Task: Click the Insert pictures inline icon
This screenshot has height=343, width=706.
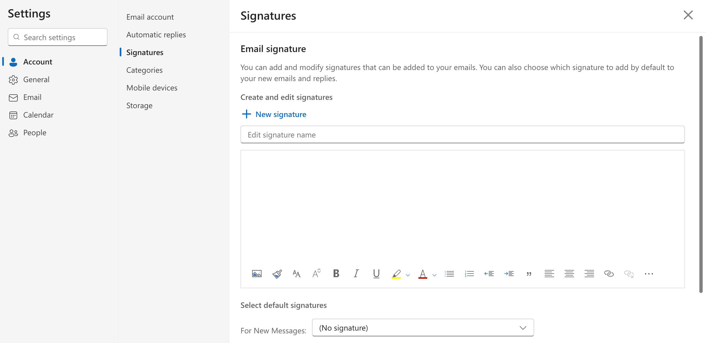Action: pyautogui.click(x=257, y=274)
